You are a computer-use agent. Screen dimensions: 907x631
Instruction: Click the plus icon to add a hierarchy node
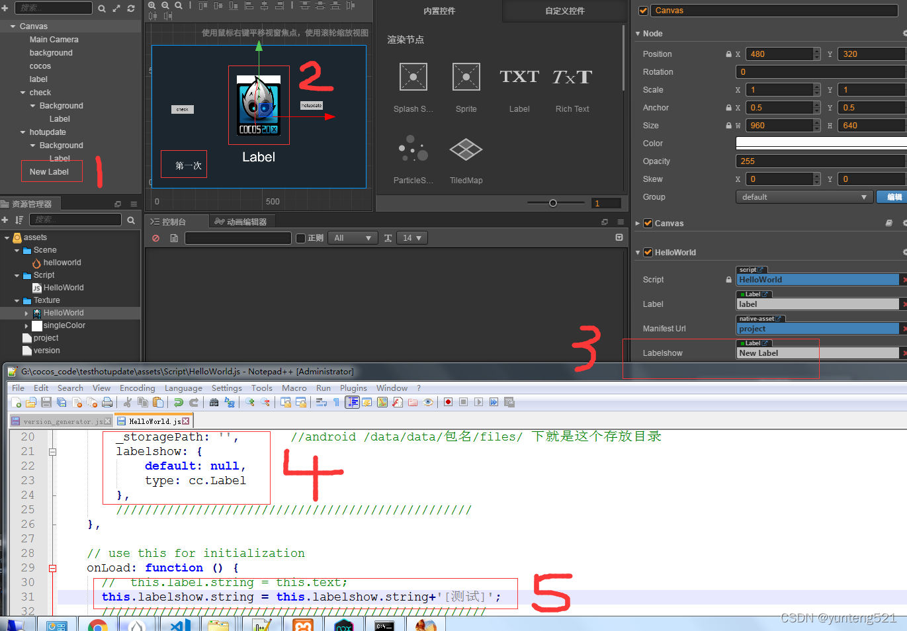5,8
